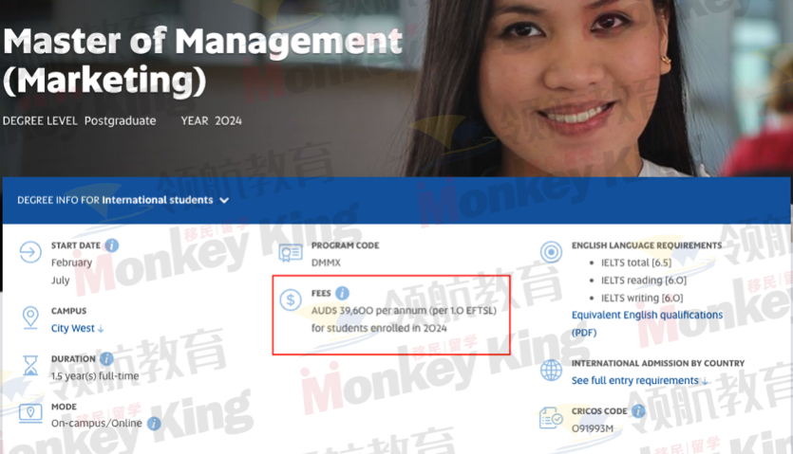Image resolution: width=793 pixels, height=454 pixels.
Task: Open the City West campus link
Action: pyautogui.click(x=77, y=328)
